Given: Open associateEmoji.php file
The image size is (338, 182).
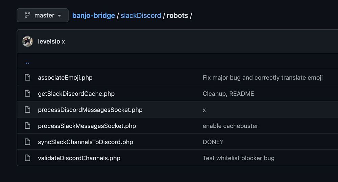Looking at the screenshot, I should (x=65, y=78).
